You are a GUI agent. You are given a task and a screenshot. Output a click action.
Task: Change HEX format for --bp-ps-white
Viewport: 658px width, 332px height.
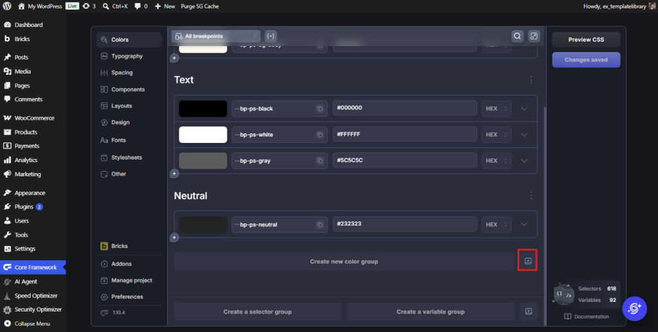497,135
